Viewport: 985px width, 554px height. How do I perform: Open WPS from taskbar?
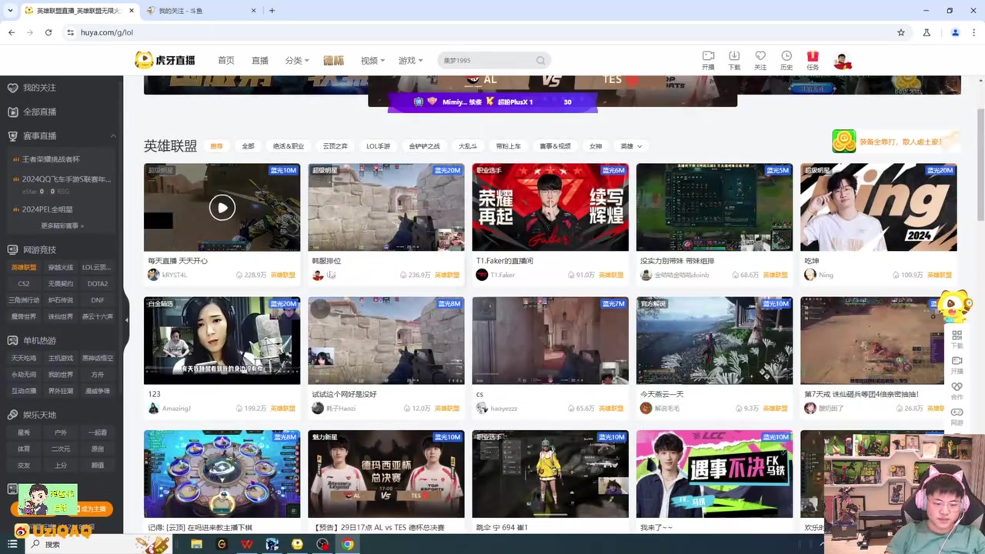247,544
